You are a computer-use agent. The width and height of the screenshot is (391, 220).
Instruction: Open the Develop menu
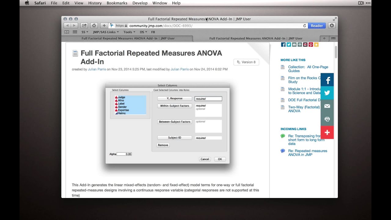click(x=140, y=3)
